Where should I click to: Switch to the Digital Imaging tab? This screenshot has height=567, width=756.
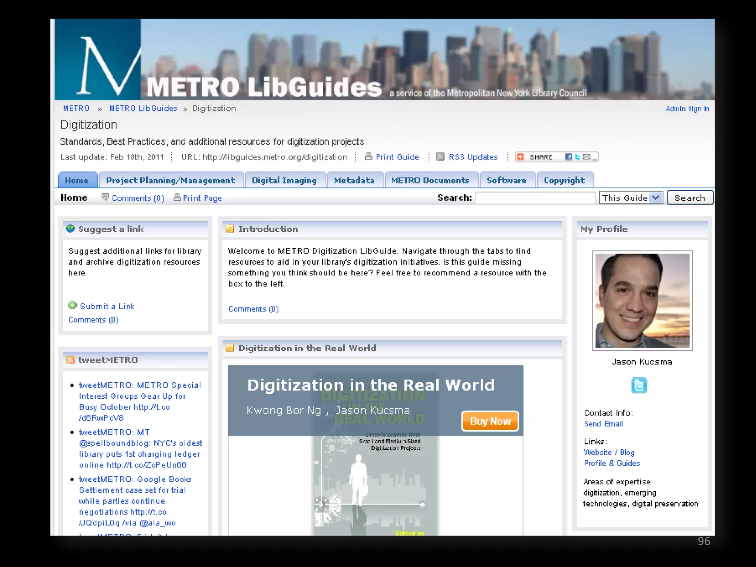[x=284, y=181]
